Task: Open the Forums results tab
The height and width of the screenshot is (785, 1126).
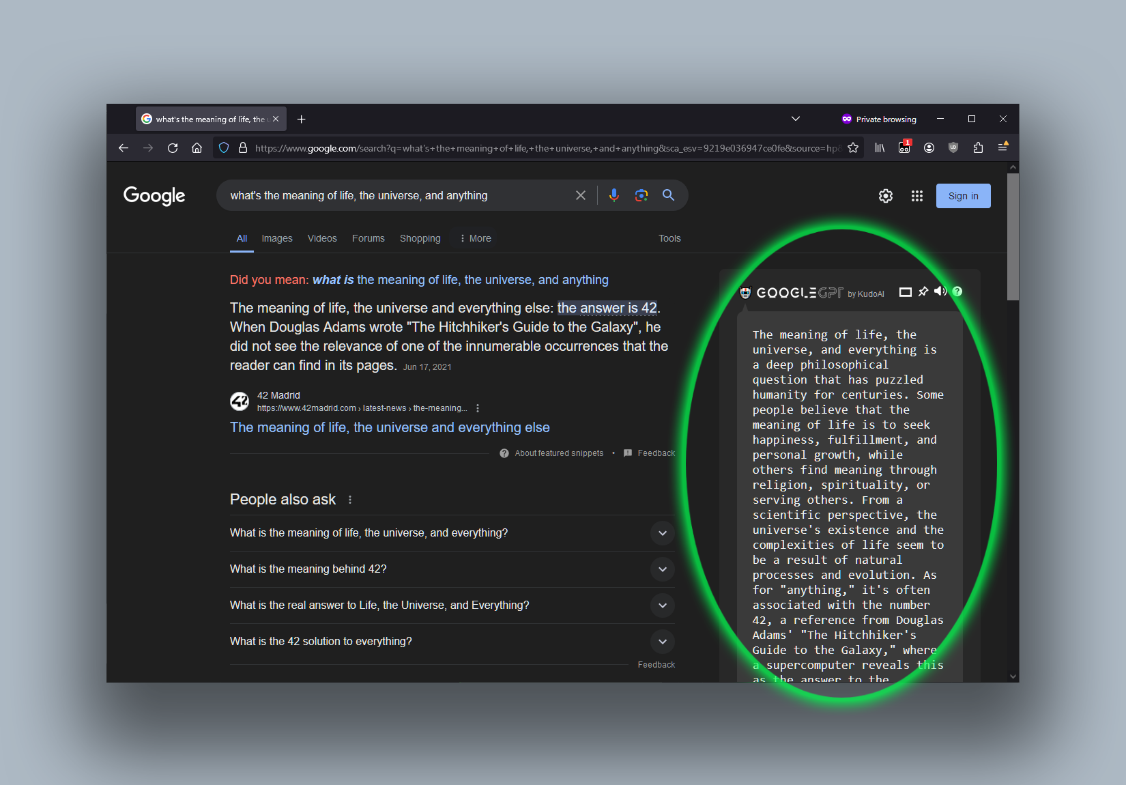Action: coord(369,238)
